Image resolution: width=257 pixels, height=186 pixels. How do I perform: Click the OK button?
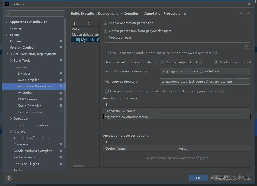(x=198, y=178)
